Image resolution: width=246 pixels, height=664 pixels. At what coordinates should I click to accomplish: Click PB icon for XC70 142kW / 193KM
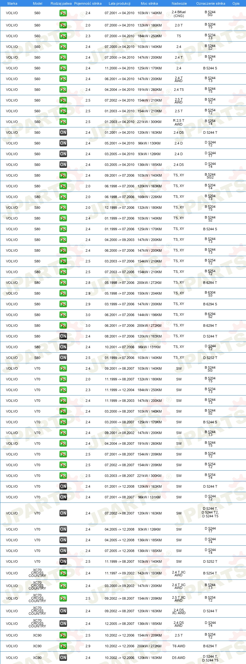click(63, 573)
